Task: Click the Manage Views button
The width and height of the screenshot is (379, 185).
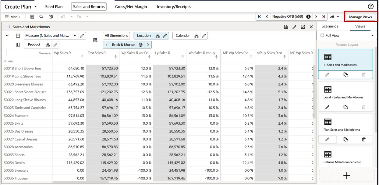Action: pos(361,17)
